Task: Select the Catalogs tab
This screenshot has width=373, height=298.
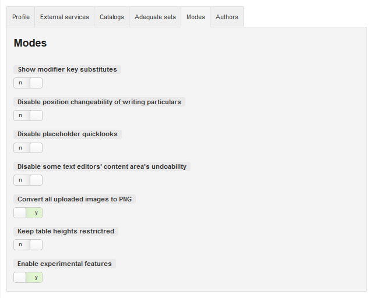Action: click(x=112, y=17)
